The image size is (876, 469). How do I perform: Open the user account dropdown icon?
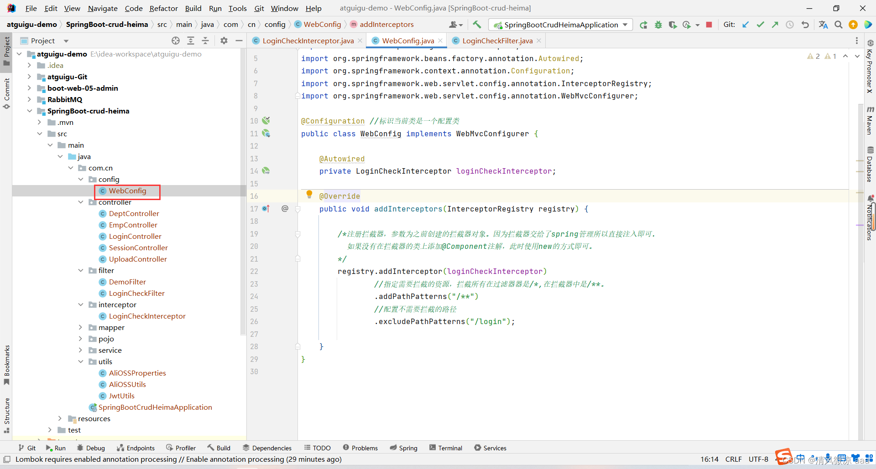(455, 25)
